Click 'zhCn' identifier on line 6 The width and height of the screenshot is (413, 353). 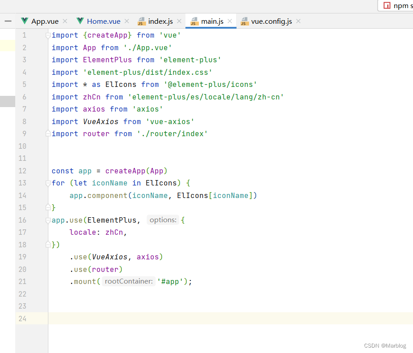pos(92,97)
